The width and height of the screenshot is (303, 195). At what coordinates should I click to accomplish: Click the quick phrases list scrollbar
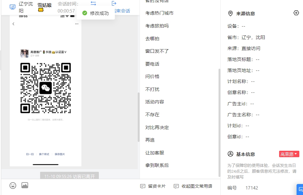219,123
